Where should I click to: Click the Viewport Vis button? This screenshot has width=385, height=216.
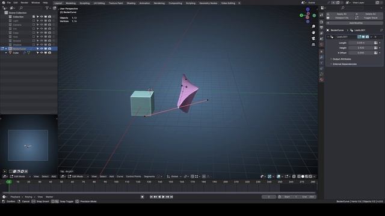340,18
